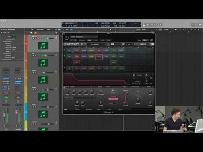Click the Copy button in plugin header
Image resolution: width=203 pixels, height=152 pixels.
89,40
